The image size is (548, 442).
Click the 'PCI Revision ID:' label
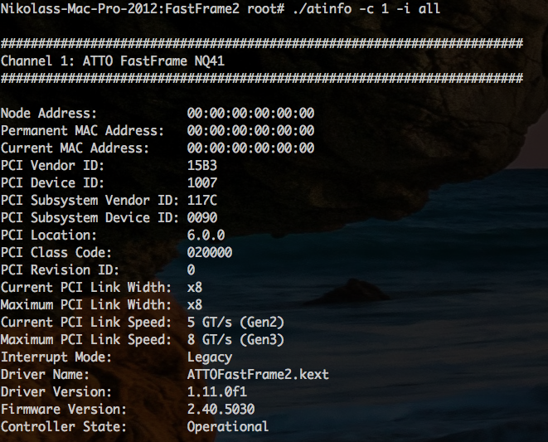(x=60, y=270)
